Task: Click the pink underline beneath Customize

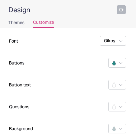Action: point(44,28)
